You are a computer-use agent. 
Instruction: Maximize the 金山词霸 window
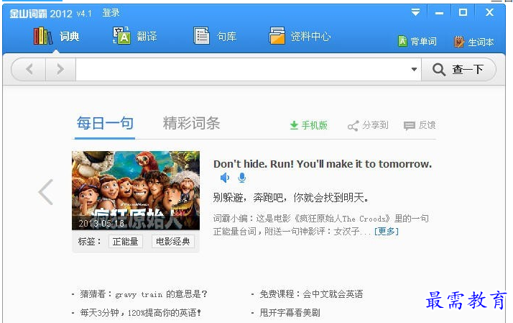(463, 12)
